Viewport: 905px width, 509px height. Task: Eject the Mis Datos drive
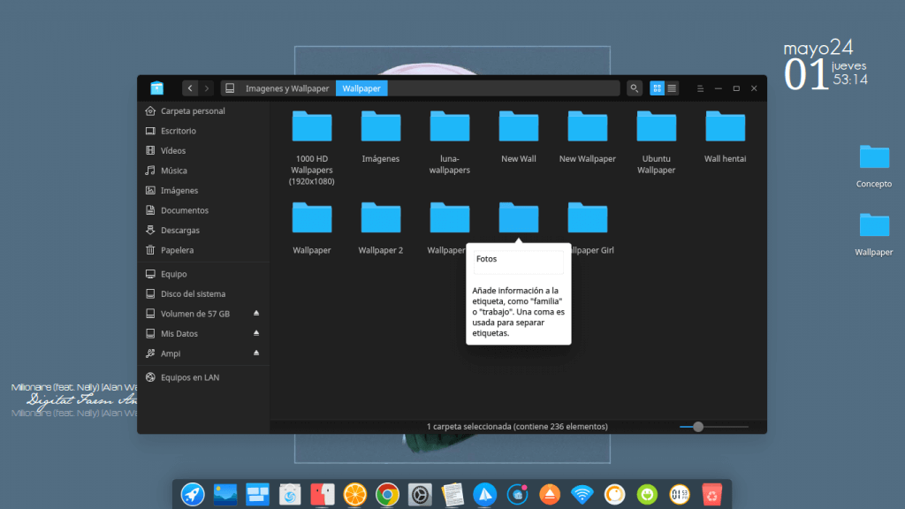(x=256, y=333)
